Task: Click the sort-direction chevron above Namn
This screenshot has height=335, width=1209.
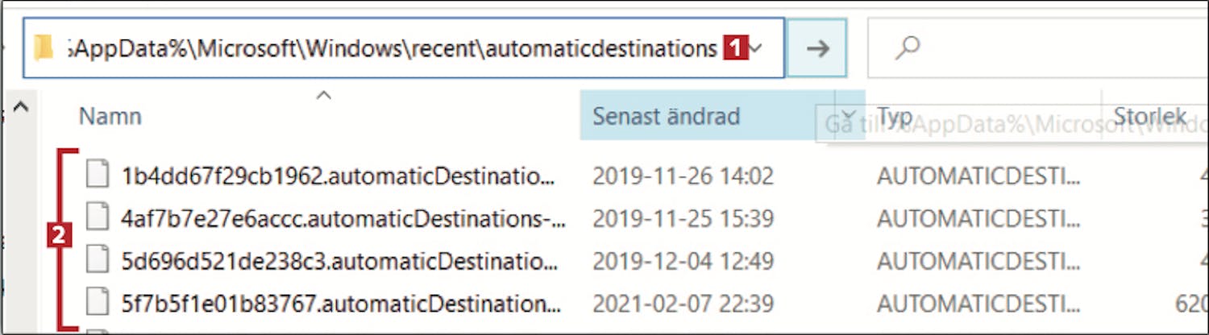Action: pos(324,96)
